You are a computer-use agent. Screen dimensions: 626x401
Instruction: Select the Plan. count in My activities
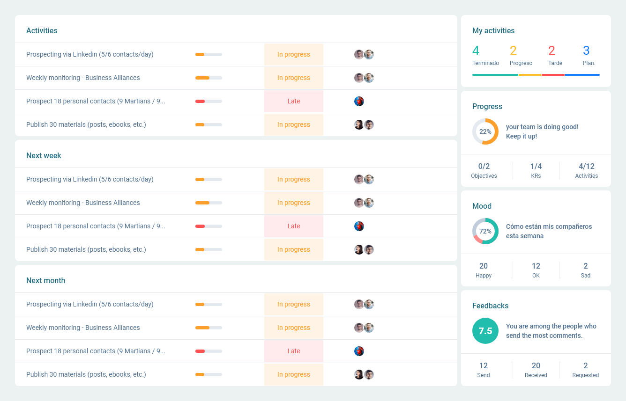[x=586, y=51]
